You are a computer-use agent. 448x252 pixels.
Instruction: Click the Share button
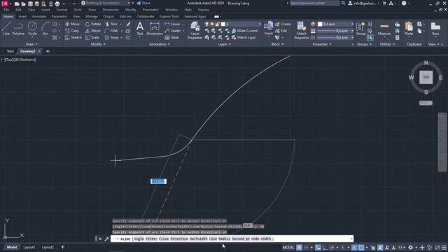tap(143, 3)
